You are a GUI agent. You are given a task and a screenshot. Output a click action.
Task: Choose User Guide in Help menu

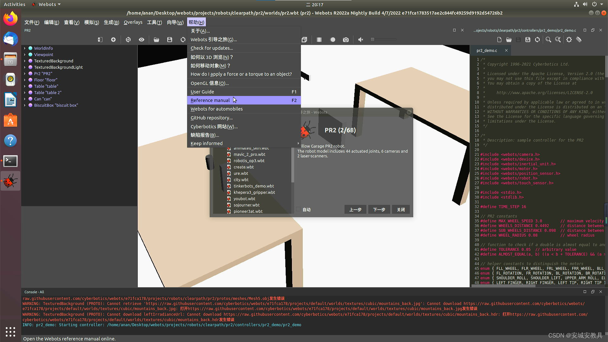point(244,92)
